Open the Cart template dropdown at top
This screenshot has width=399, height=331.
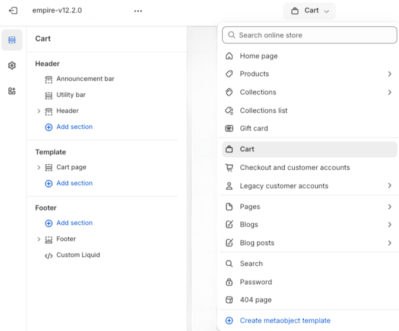coord(309,11)
